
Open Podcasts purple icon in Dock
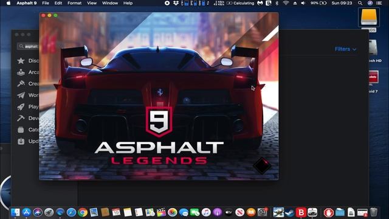pyautogui.click(x=218, y=212)
